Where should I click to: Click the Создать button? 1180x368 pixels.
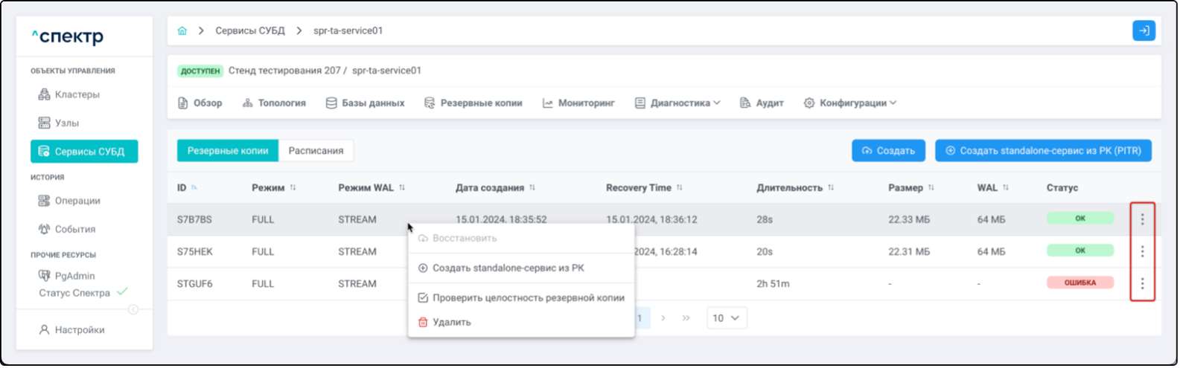pos(888,151)
